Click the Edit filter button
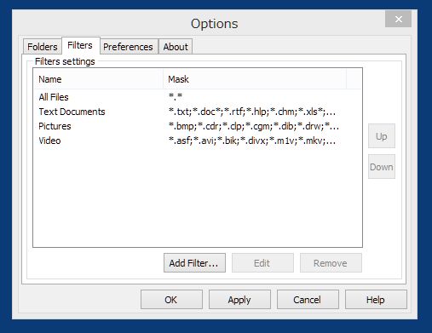432x333 pixels. pos(262,263)
